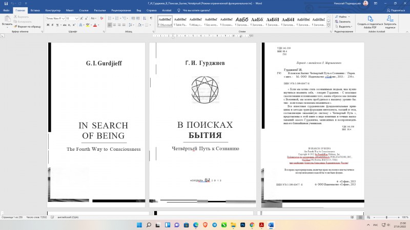Click word count Число слов: 72502

click(36, 217)
